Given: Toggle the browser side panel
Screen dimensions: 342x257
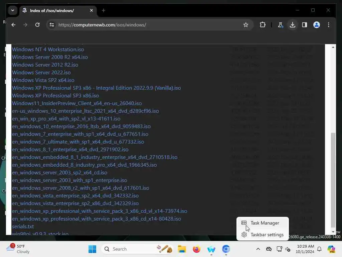Looking at the screenshot, I should (x=305, y=25).
